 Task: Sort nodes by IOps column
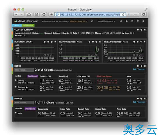click(x=129, y=76)
